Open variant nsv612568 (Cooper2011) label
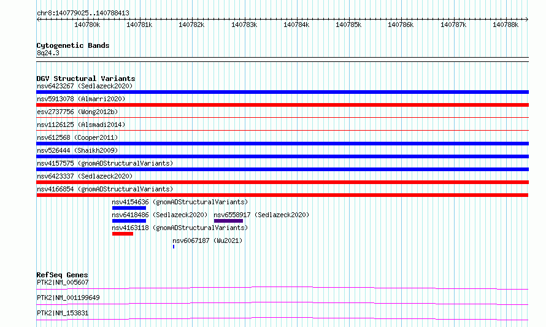This screenshot has width=546, height=327. (77, 137)
